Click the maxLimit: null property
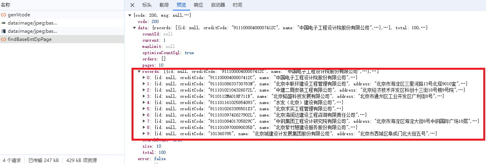The width and height of the screenshot is (486, 164). (x=158, y=46)
